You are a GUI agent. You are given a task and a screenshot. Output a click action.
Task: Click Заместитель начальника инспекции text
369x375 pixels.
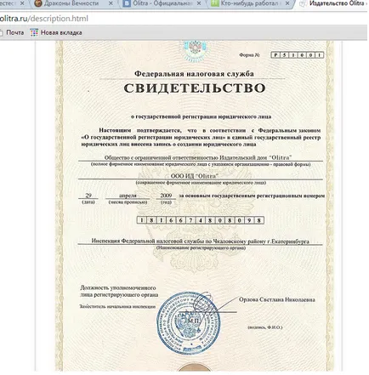[x=117, y=306]
